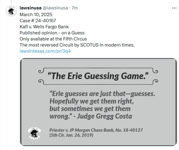The height and width of the screenshot is (150, 179).
Task: Click the "March 10, 2025" line of text
Action: (36, 15)
